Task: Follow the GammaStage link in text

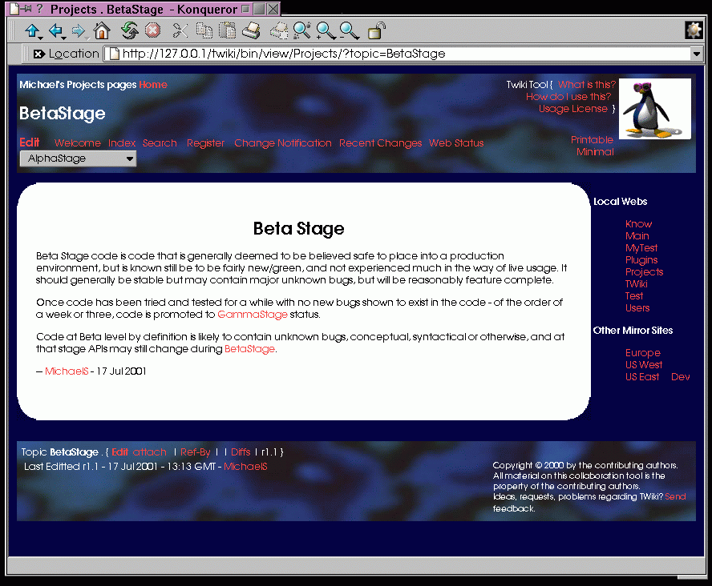Action: [x=252, y=315]
